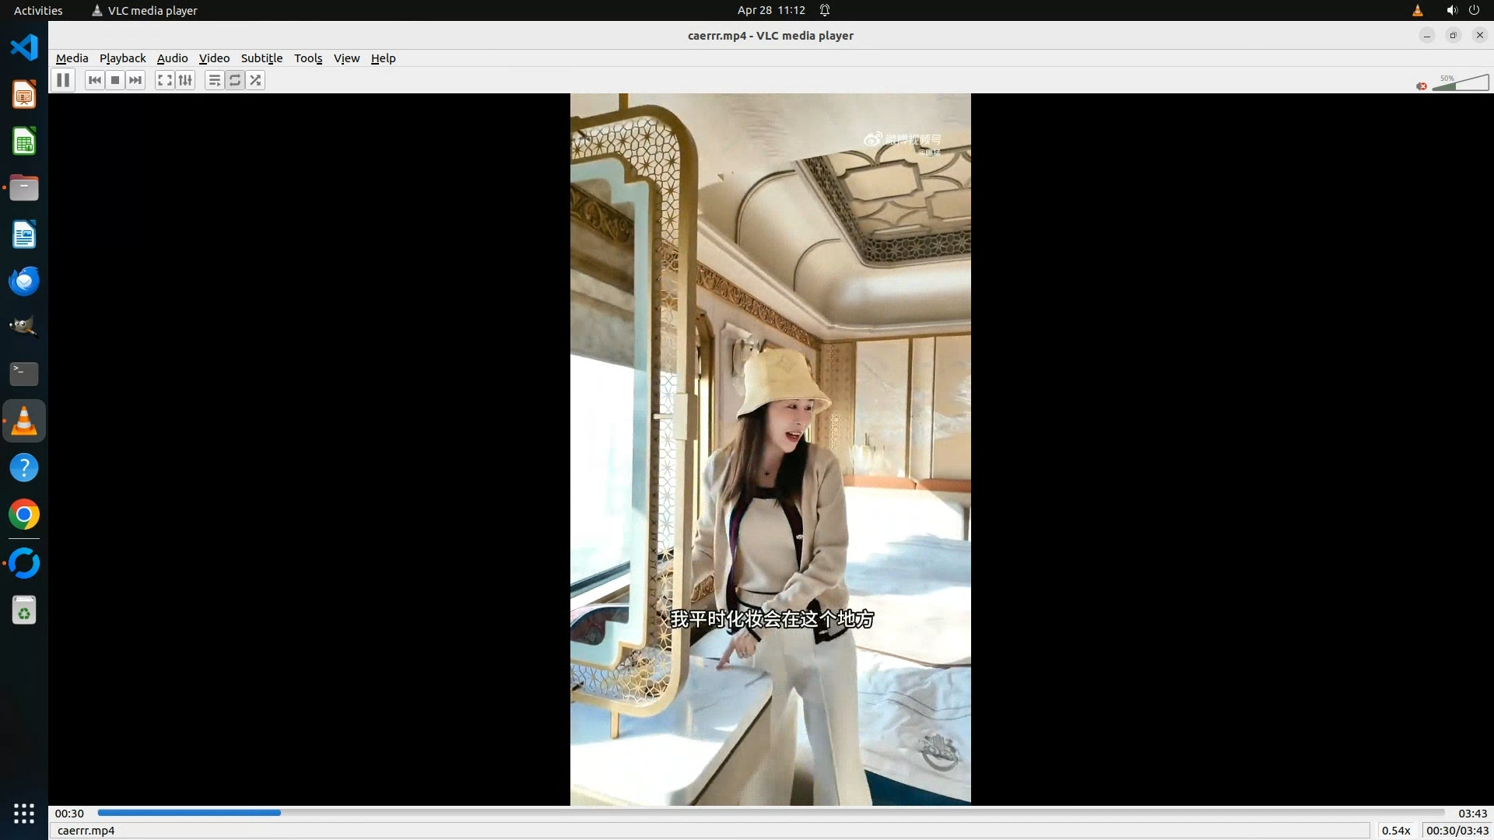This screenshot has width=1494, height=840.
Task: Click the 0.54x playback speed label
Action: pyautogui.click(x=1396, y=831)
